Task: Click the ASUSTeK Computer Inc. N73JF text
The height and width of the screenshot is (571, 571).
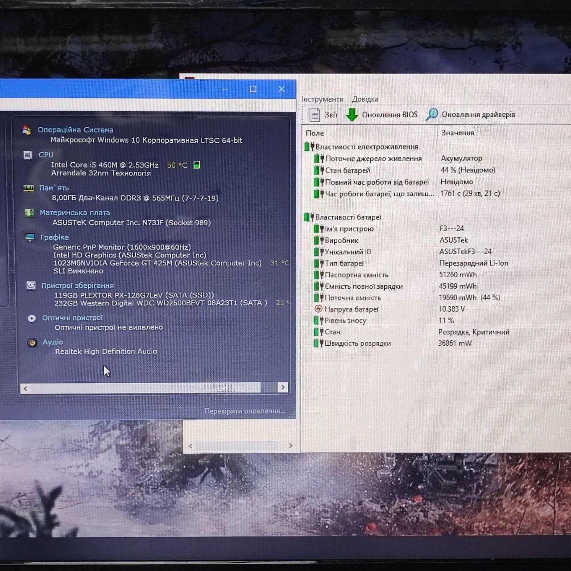Action: coord(132,223)
